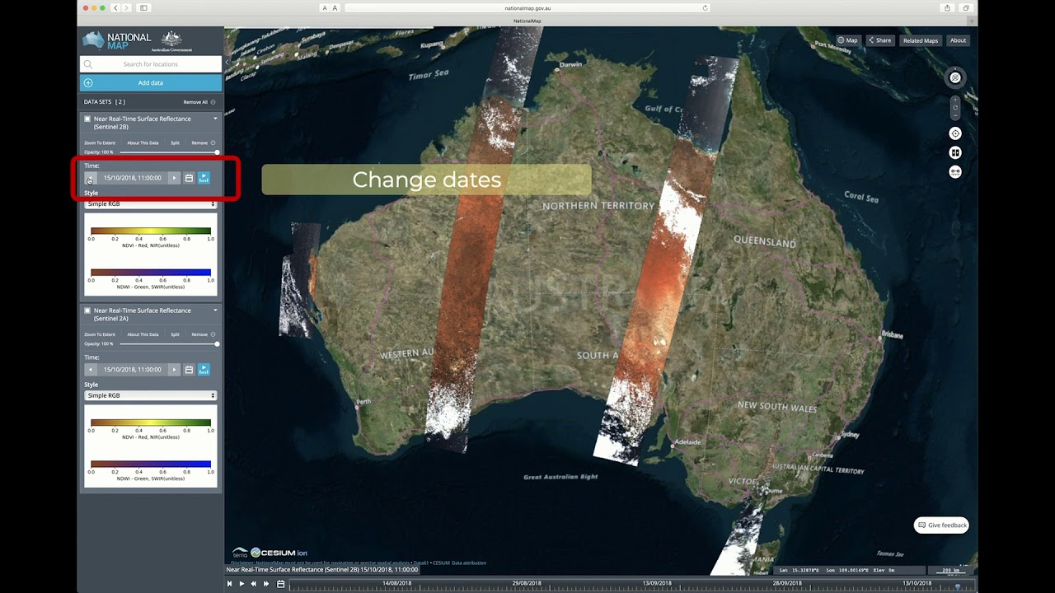Viewport: 1055px width, 593px height.
Task: Open the measure distance tool
Action: tap(955, 172)
